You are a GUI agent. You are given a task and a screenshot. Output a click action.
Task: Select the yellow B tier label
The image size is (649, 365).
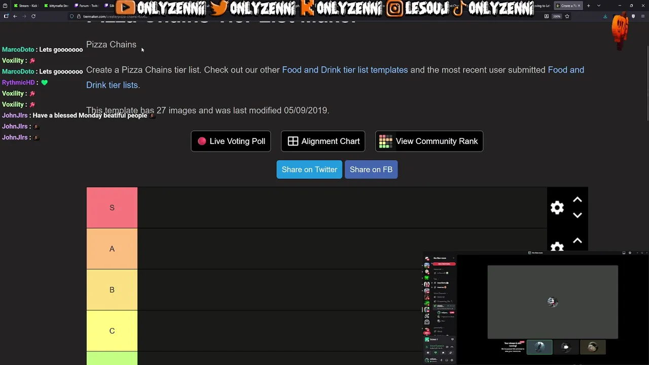[112, 290]
